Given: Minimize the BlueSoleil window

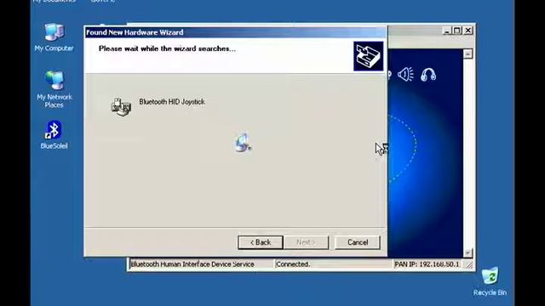Looking at the screenshot, I should pos(447,31).
